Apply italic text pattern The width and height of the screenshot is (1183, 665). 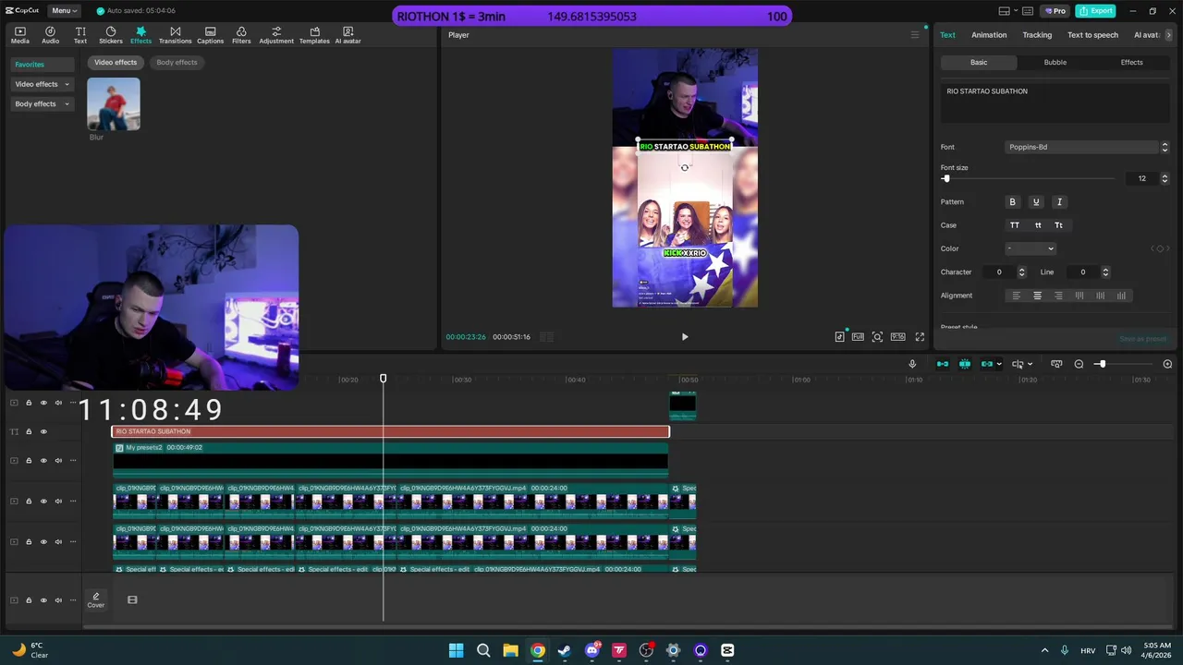(1059, 202)
